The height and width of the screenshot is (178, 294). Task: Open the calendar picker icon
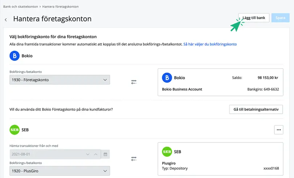click(x=105, y=154)
